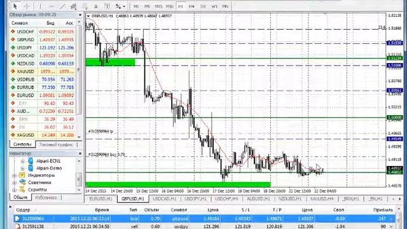Switch to EURUSD,H1 chart tab
Viewport: 407px width, 229px height.
click(100, 199)
